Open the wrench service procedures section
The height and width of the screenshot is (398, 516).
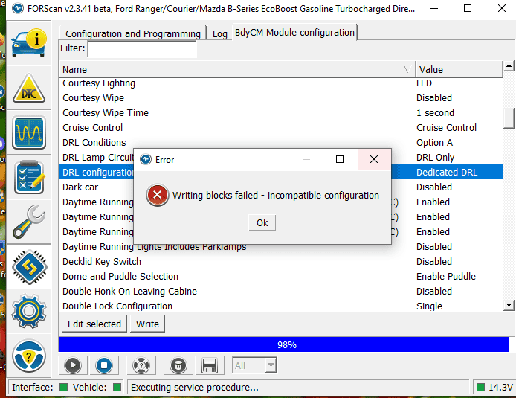point(29,222)
